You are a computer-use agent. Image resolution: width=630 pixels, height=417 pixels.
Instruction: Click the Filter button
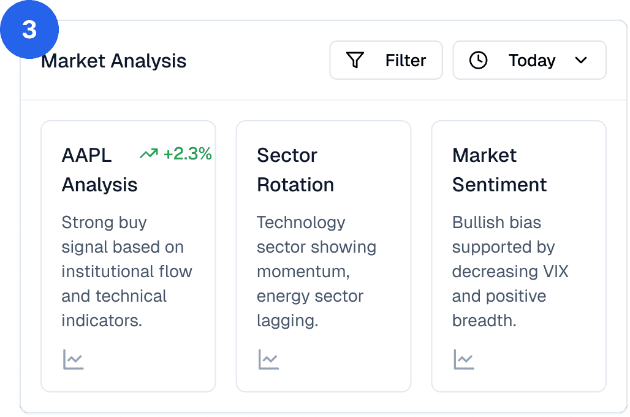click(x=385, y=60)
